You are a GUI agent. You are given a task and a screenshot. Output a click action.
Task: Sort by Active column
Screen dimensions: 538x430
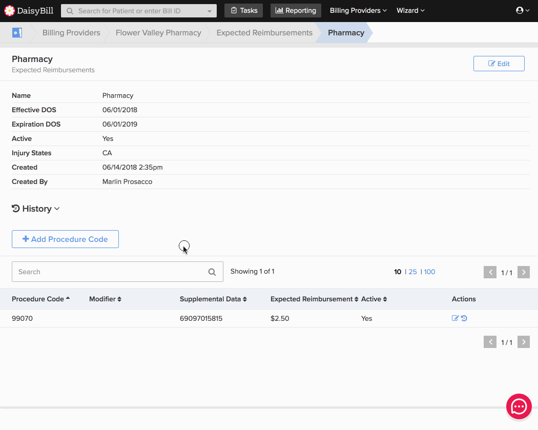point(374,299)
